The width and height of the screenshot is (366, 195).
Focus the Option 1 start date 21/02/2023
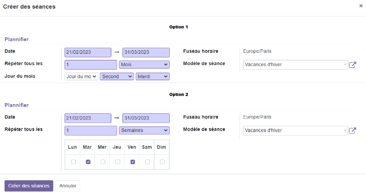(x=88, y=52)
